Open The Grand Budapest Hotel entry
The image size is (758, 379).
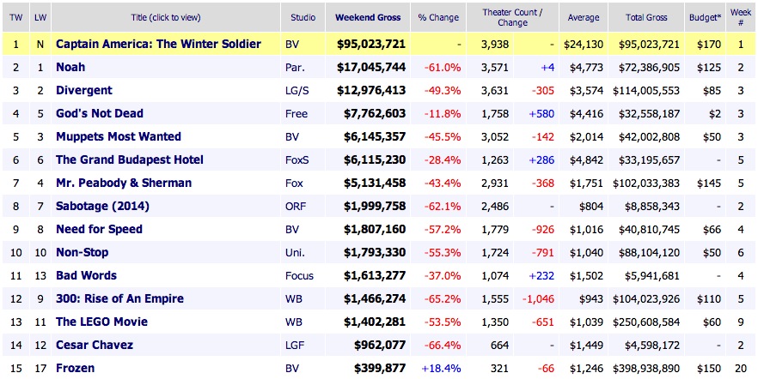coord(129,159)
